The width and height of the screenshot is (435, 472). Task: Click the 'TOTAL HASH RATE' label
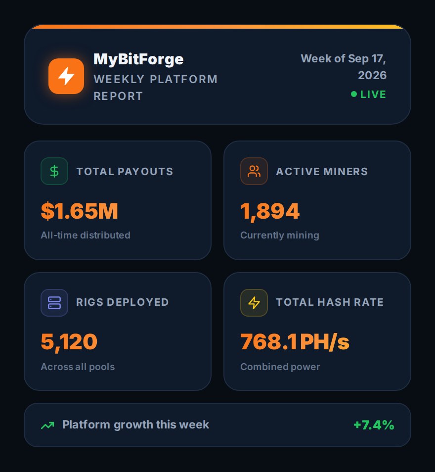coord(330,302)
